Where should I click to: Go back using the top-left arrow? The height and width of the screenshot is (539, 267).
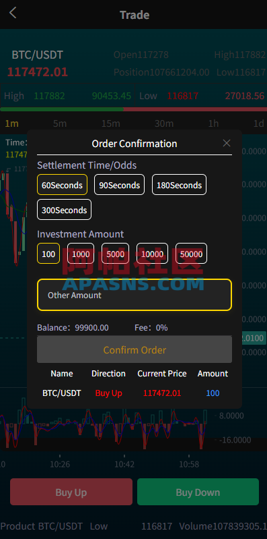click(13, 13)
